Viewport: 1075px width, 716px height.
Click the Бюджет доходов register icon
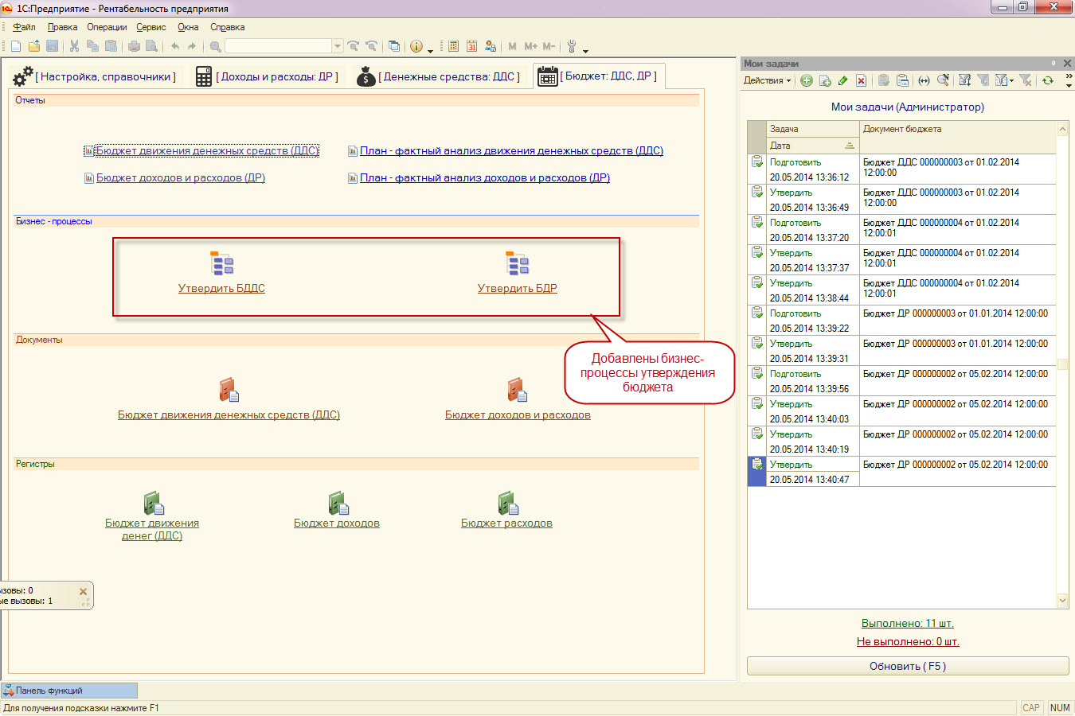click(338, 503)
